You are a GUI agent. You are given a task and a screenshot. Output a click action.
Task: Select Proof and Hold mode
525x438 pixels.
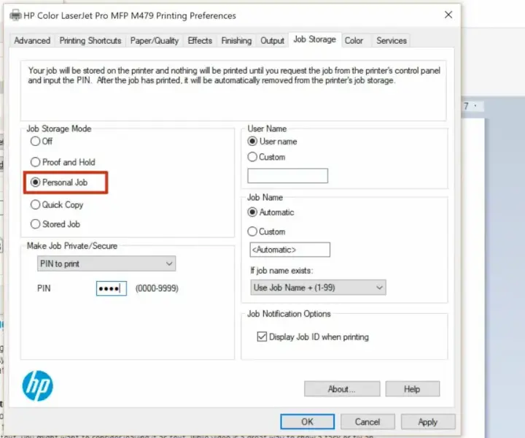coord(63,162)
